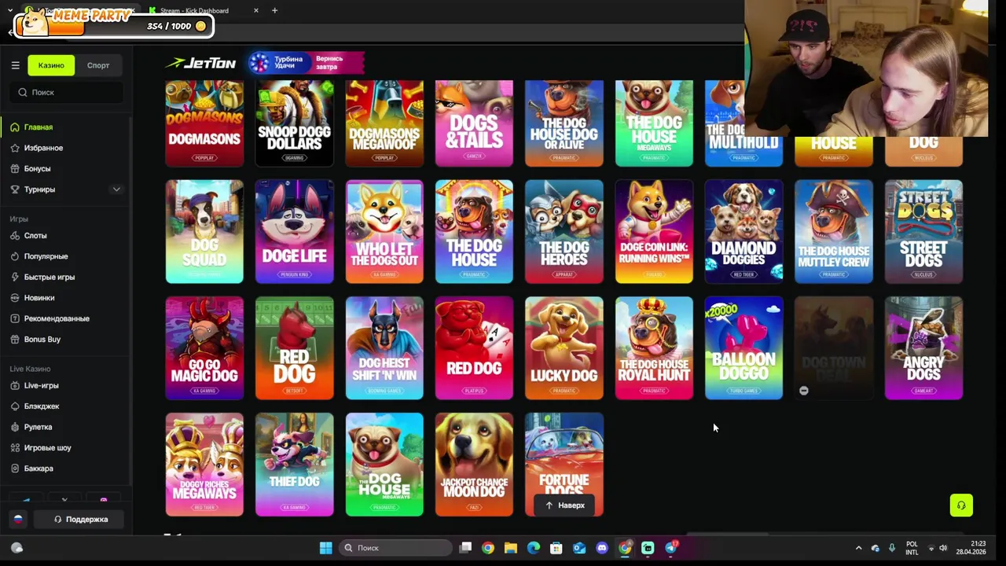The height and width of the screenshot is (566, 1006).
Task: Launch Street Dogs game
Action: pos(923,231)
